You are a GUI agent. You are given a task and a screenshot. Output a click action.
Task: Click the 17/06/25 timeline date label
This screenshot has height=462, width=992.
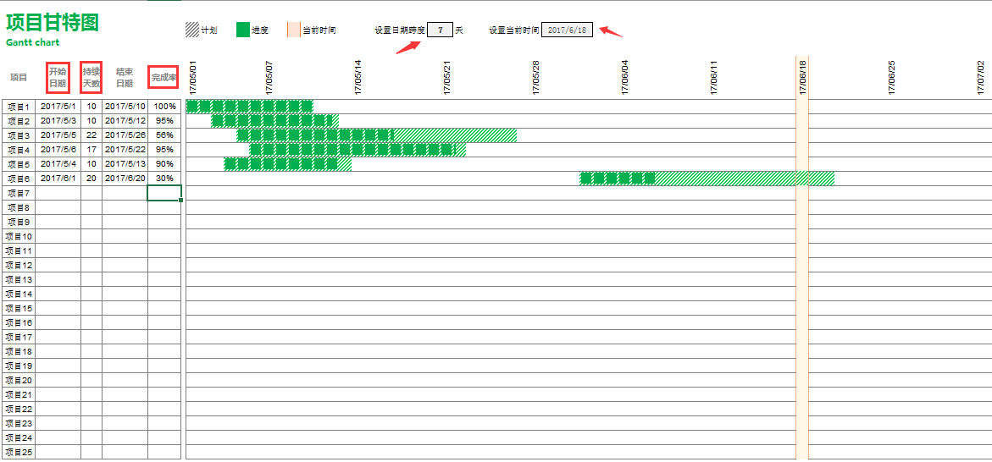tap(892, 79)
